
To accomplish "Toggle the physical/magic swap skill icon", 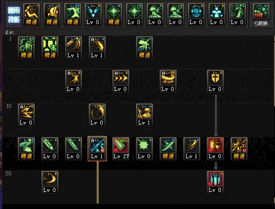I will [x=261, y=11].
